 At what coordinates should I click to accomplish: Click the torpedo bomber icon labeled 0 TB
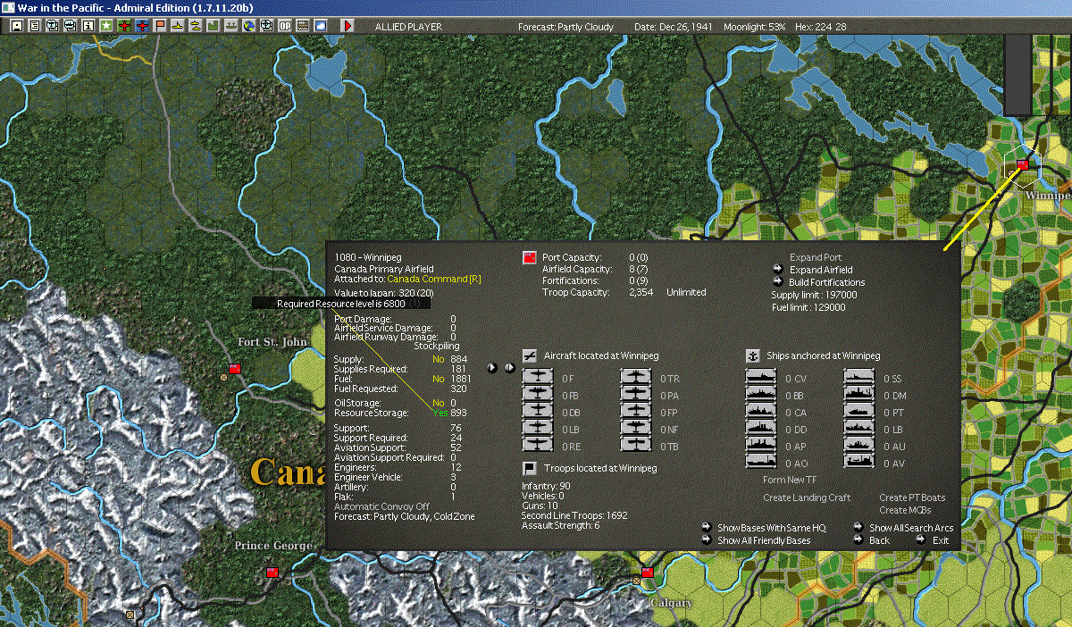pyautogui.click(x=636, y=445)
